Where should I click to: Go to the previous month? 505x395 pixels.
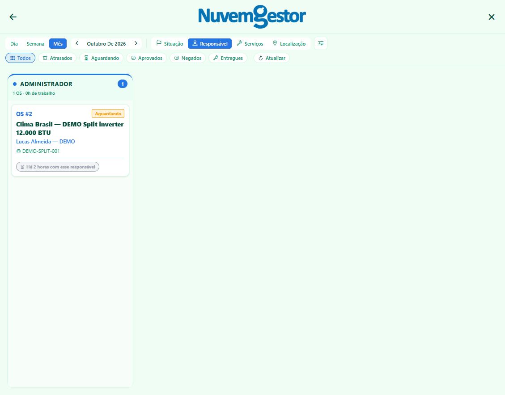tap(77, 43)
